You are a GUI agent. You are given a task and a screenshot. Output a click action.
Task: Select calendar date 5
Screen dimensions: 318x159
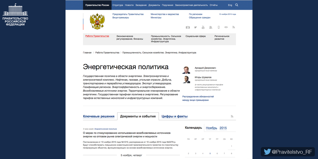(210, 153)
